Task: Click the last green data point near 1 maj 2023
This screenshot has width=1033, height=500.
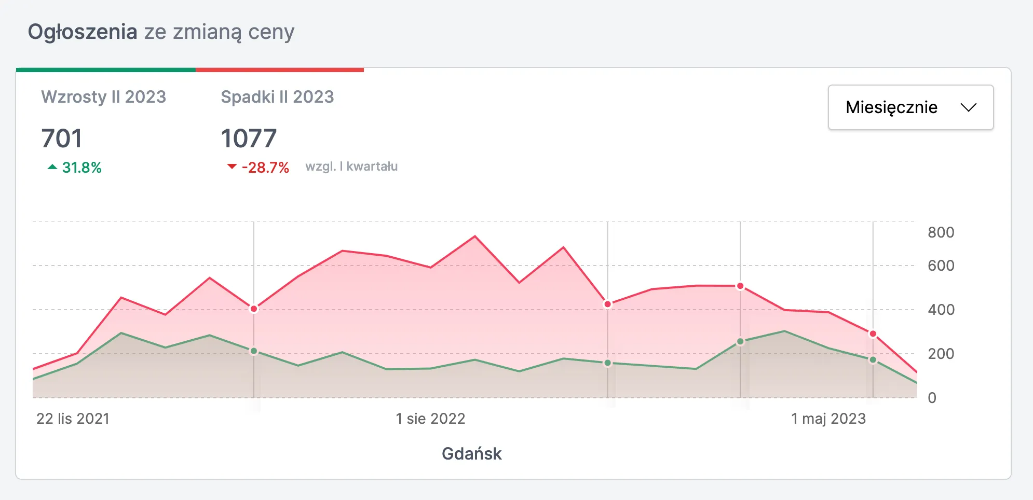Action: (873, 359)
